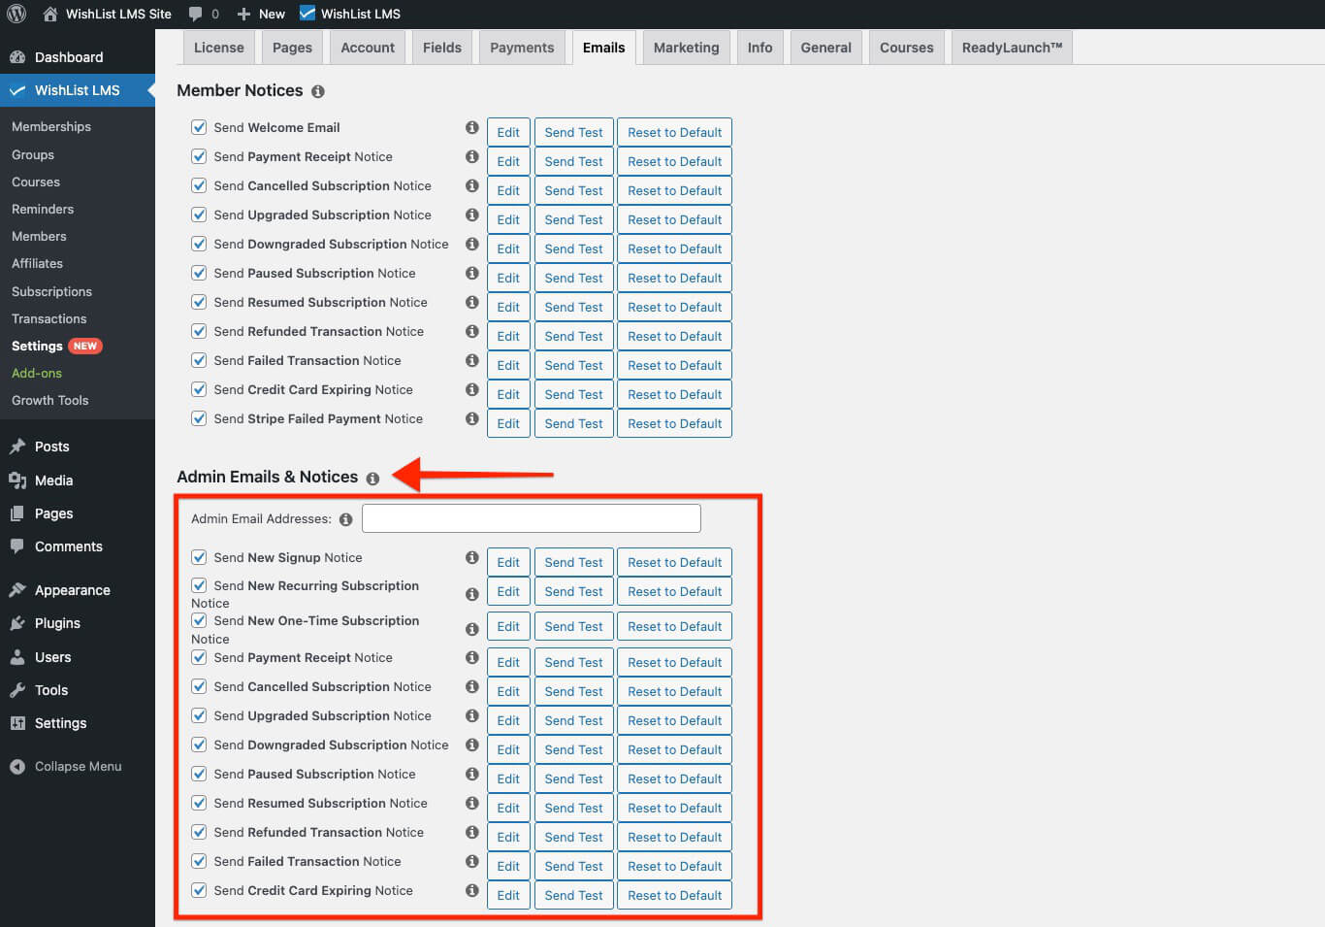
Task: Click the Appearance paintbrush icon in sidebar
Action: pos(16,589)
